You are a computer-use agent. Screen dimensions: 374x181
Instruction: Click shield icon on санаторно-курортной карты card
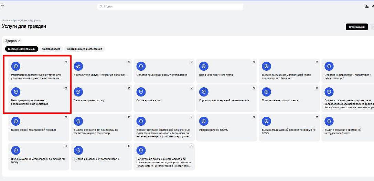tap(78, 150)
